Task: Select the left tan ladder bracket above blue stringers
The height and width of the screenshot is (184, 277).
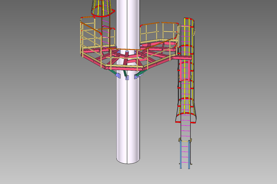Action: tap(180, 140)
